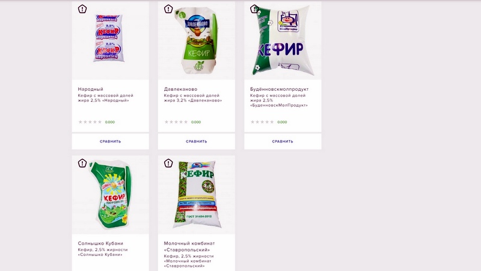Select the Солнышко Кубани kefir package image
Viewport: 481px width, 271px height.
[x=111, y=195]
